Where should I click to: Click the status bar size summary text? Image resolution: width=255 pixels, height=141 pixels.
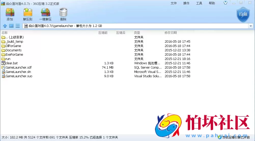pos(60,137)
